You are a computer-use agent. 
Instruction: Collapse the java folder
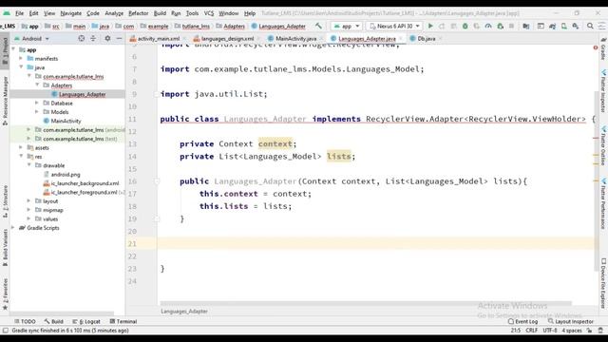(x=21, y=67)
